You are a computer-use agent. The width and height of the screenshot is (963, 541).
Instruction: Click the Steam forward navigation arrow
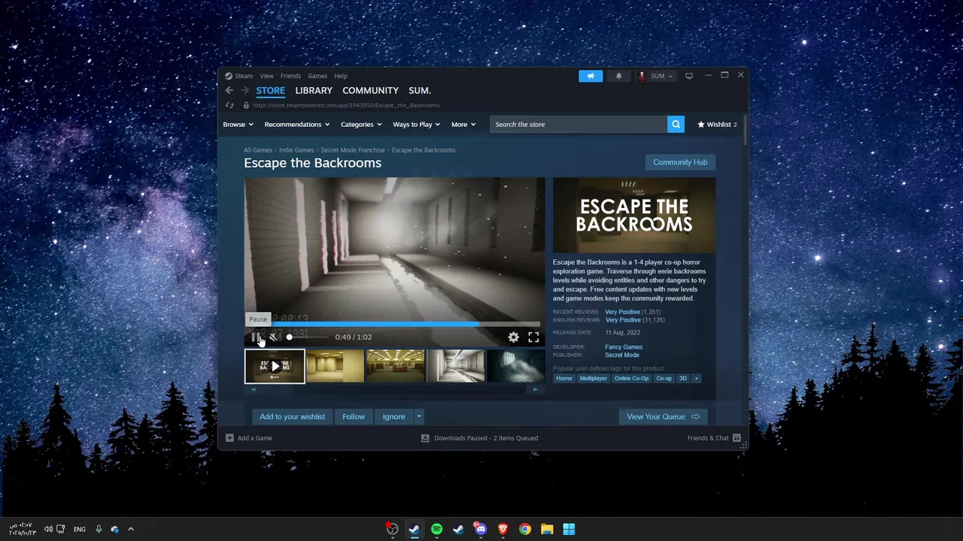tap(245, 90)
